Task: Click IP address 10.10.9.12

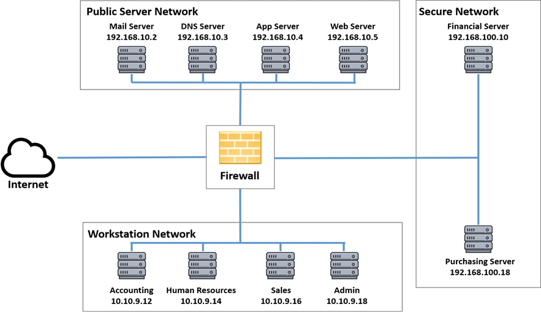Action: pyautogui.click(x=132, y=301)
